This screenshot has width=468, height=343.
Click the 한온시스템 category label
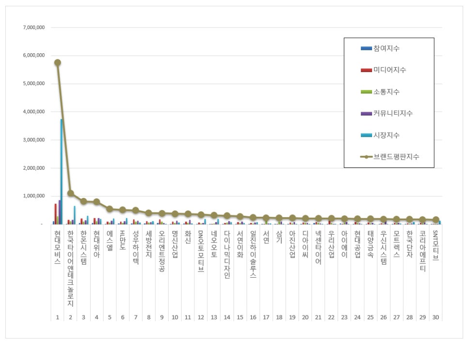(x=83, y=247)
